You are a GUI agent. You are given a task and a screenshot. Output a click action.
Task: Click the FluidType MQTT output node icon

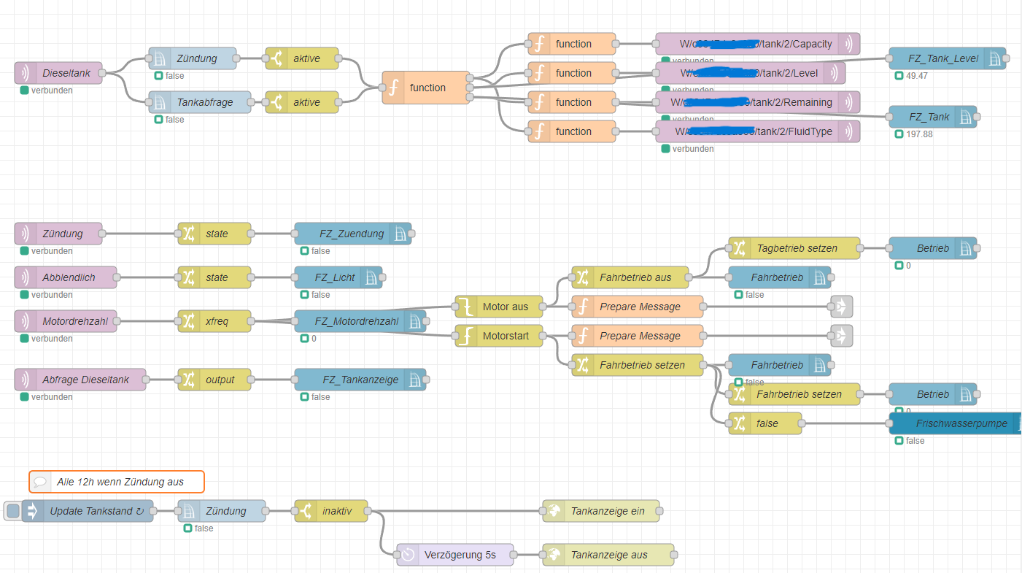849,131
